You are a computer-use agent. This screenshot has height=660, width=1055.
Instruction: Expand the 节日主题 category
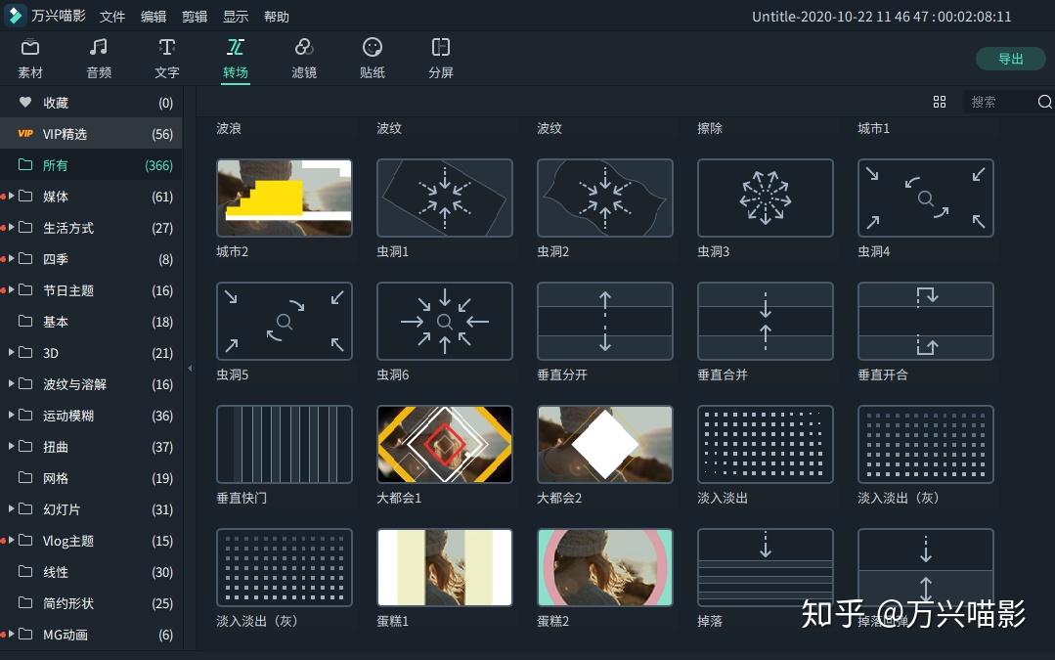(11, 290)
